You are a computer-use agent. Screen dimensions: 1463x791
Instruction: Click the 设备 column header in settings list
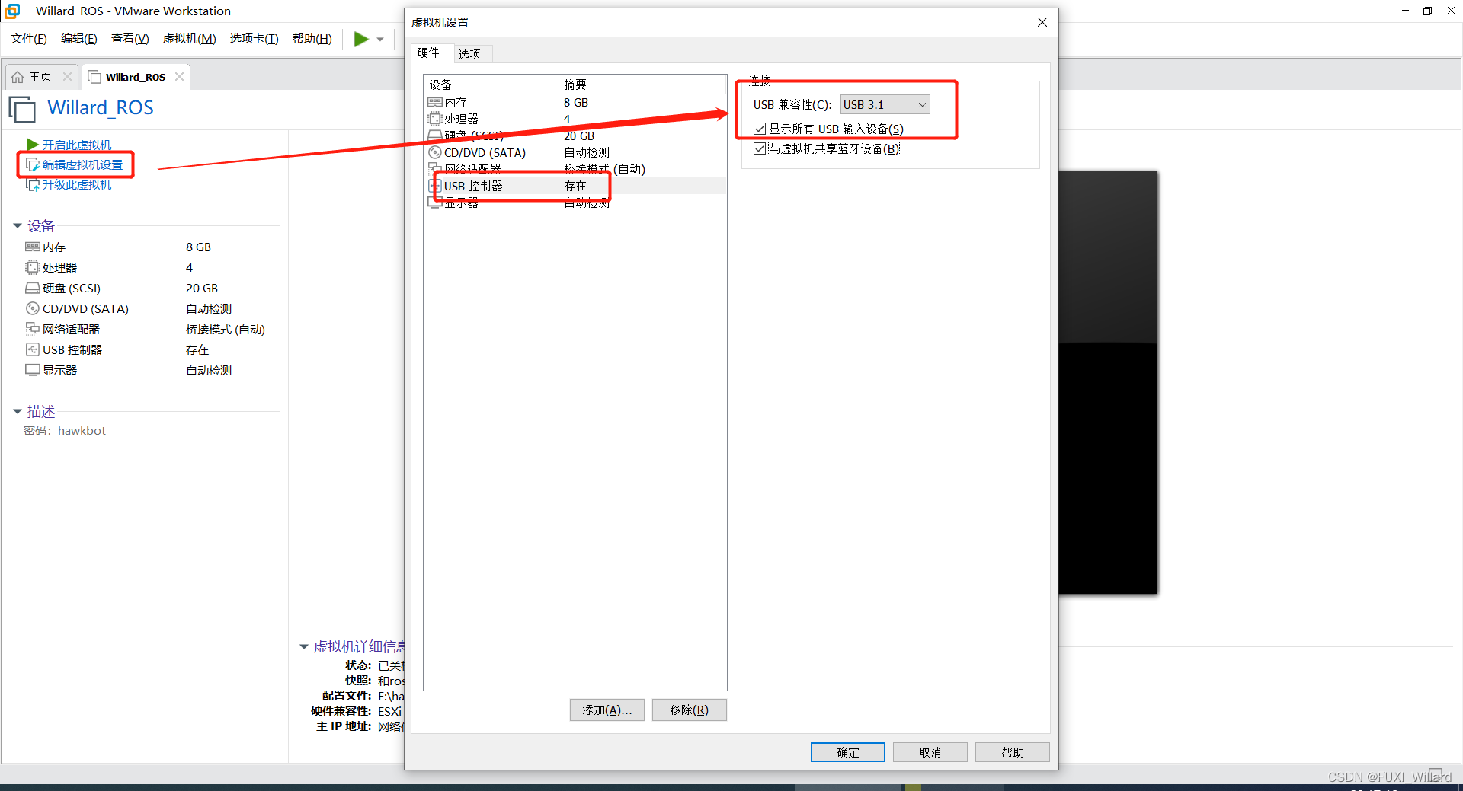pyautogui.click(x=491, y=85)
